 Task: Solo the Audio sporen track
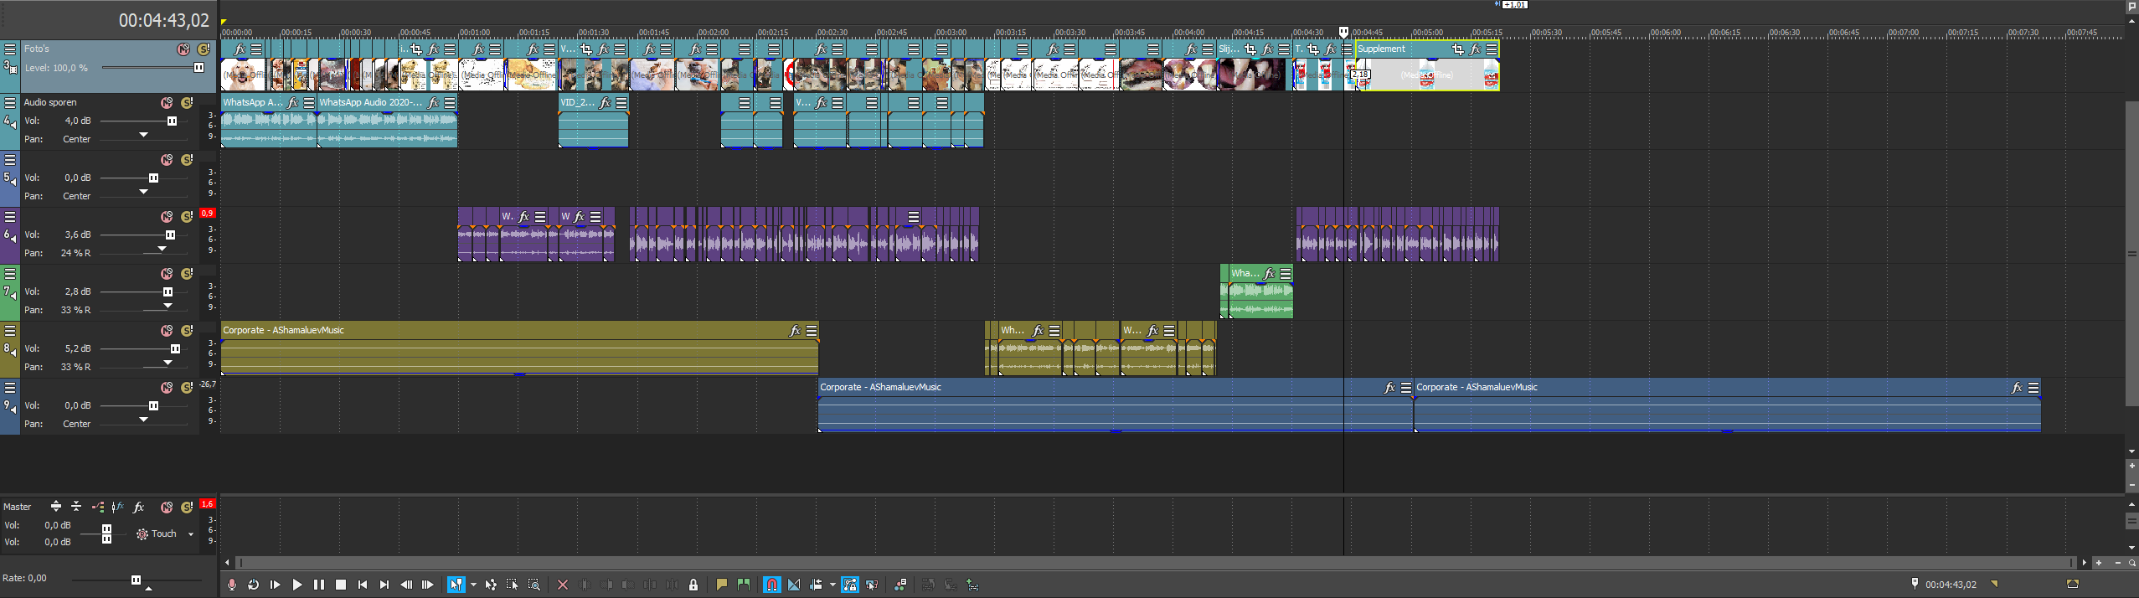click(x=188, y=103)
